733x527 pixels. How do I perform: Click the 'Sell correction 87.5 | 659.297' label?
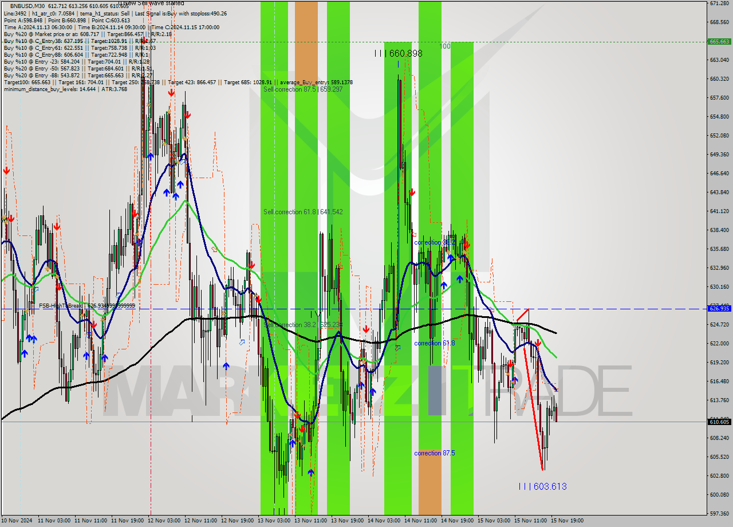click(x=303, y=89)
